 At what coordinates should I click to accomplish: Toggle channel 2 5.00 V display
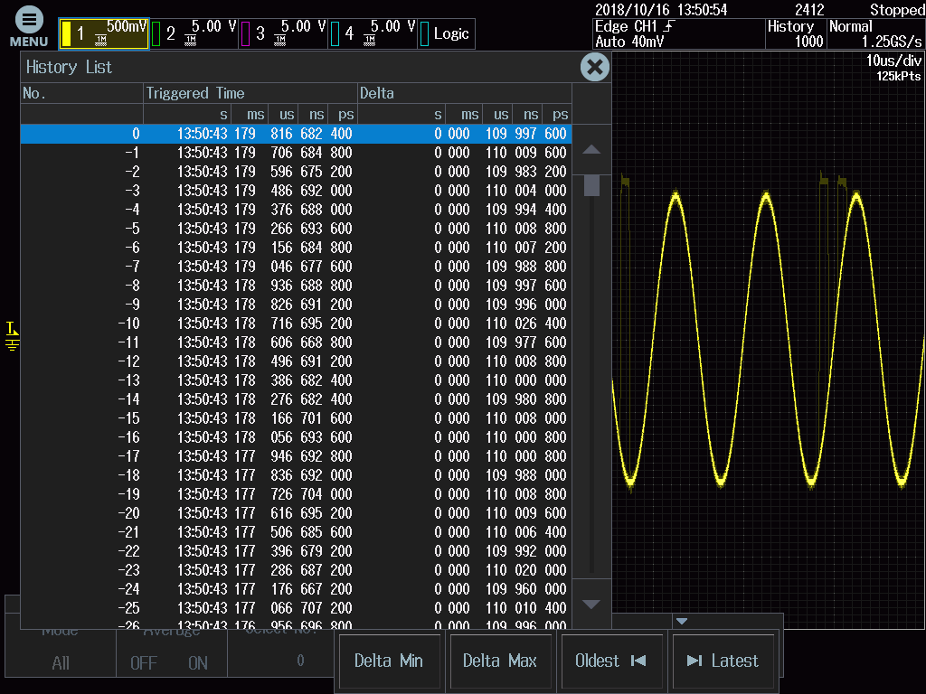click(194, 33)
